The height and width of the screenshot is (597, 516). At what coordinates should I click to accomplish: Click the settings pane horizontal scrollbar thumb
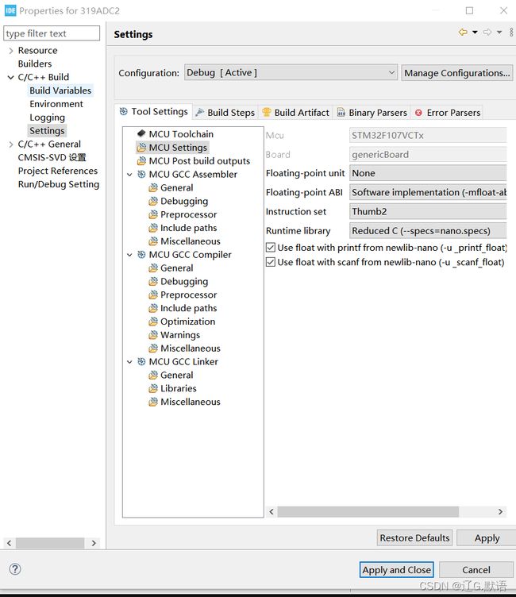(x=368, y=511)
